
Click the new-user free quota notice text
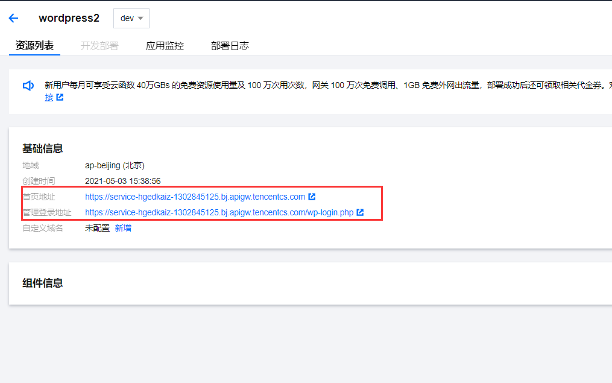pyautogui.click(x=328, y=85)
